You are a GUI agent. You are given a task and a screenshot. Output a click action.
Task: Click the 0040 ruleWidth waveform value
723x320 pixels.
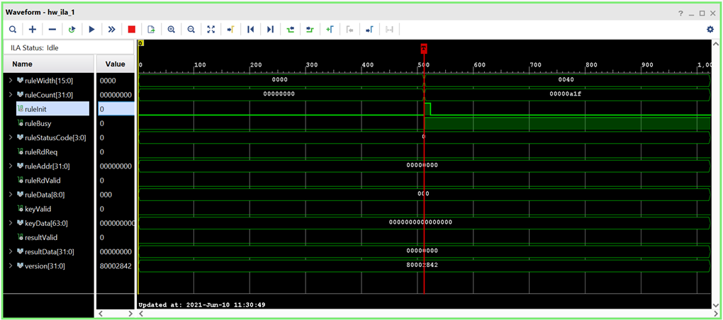pos(566,80)
